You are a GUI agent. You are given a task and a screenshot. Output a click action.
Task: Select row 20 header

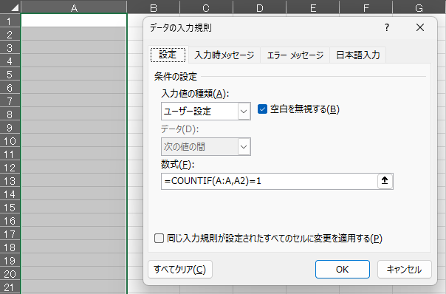(10, 273)
